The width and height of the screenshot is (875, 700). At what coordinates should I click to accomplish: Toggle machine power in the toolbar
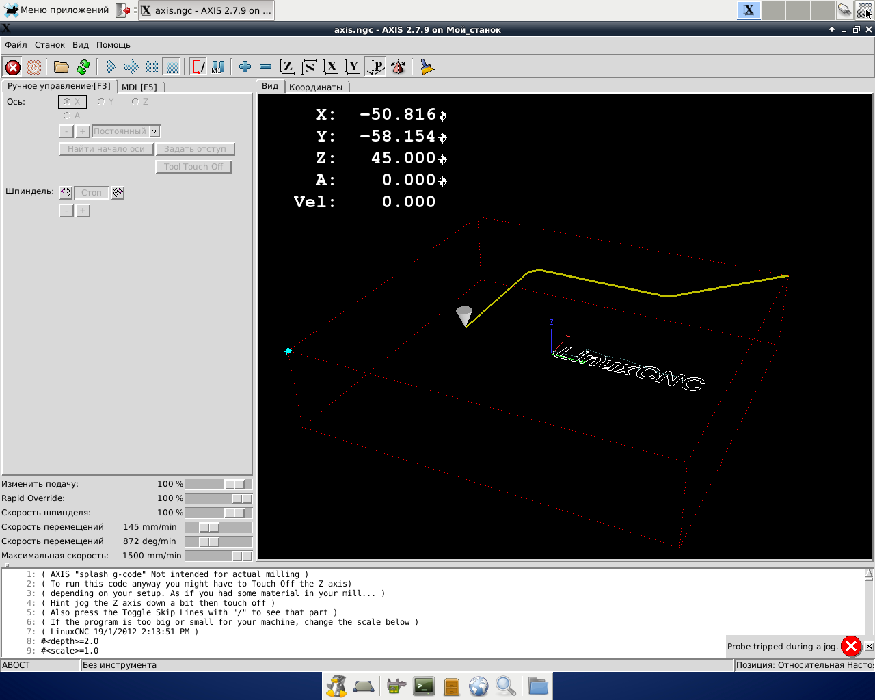coord(33,67)
